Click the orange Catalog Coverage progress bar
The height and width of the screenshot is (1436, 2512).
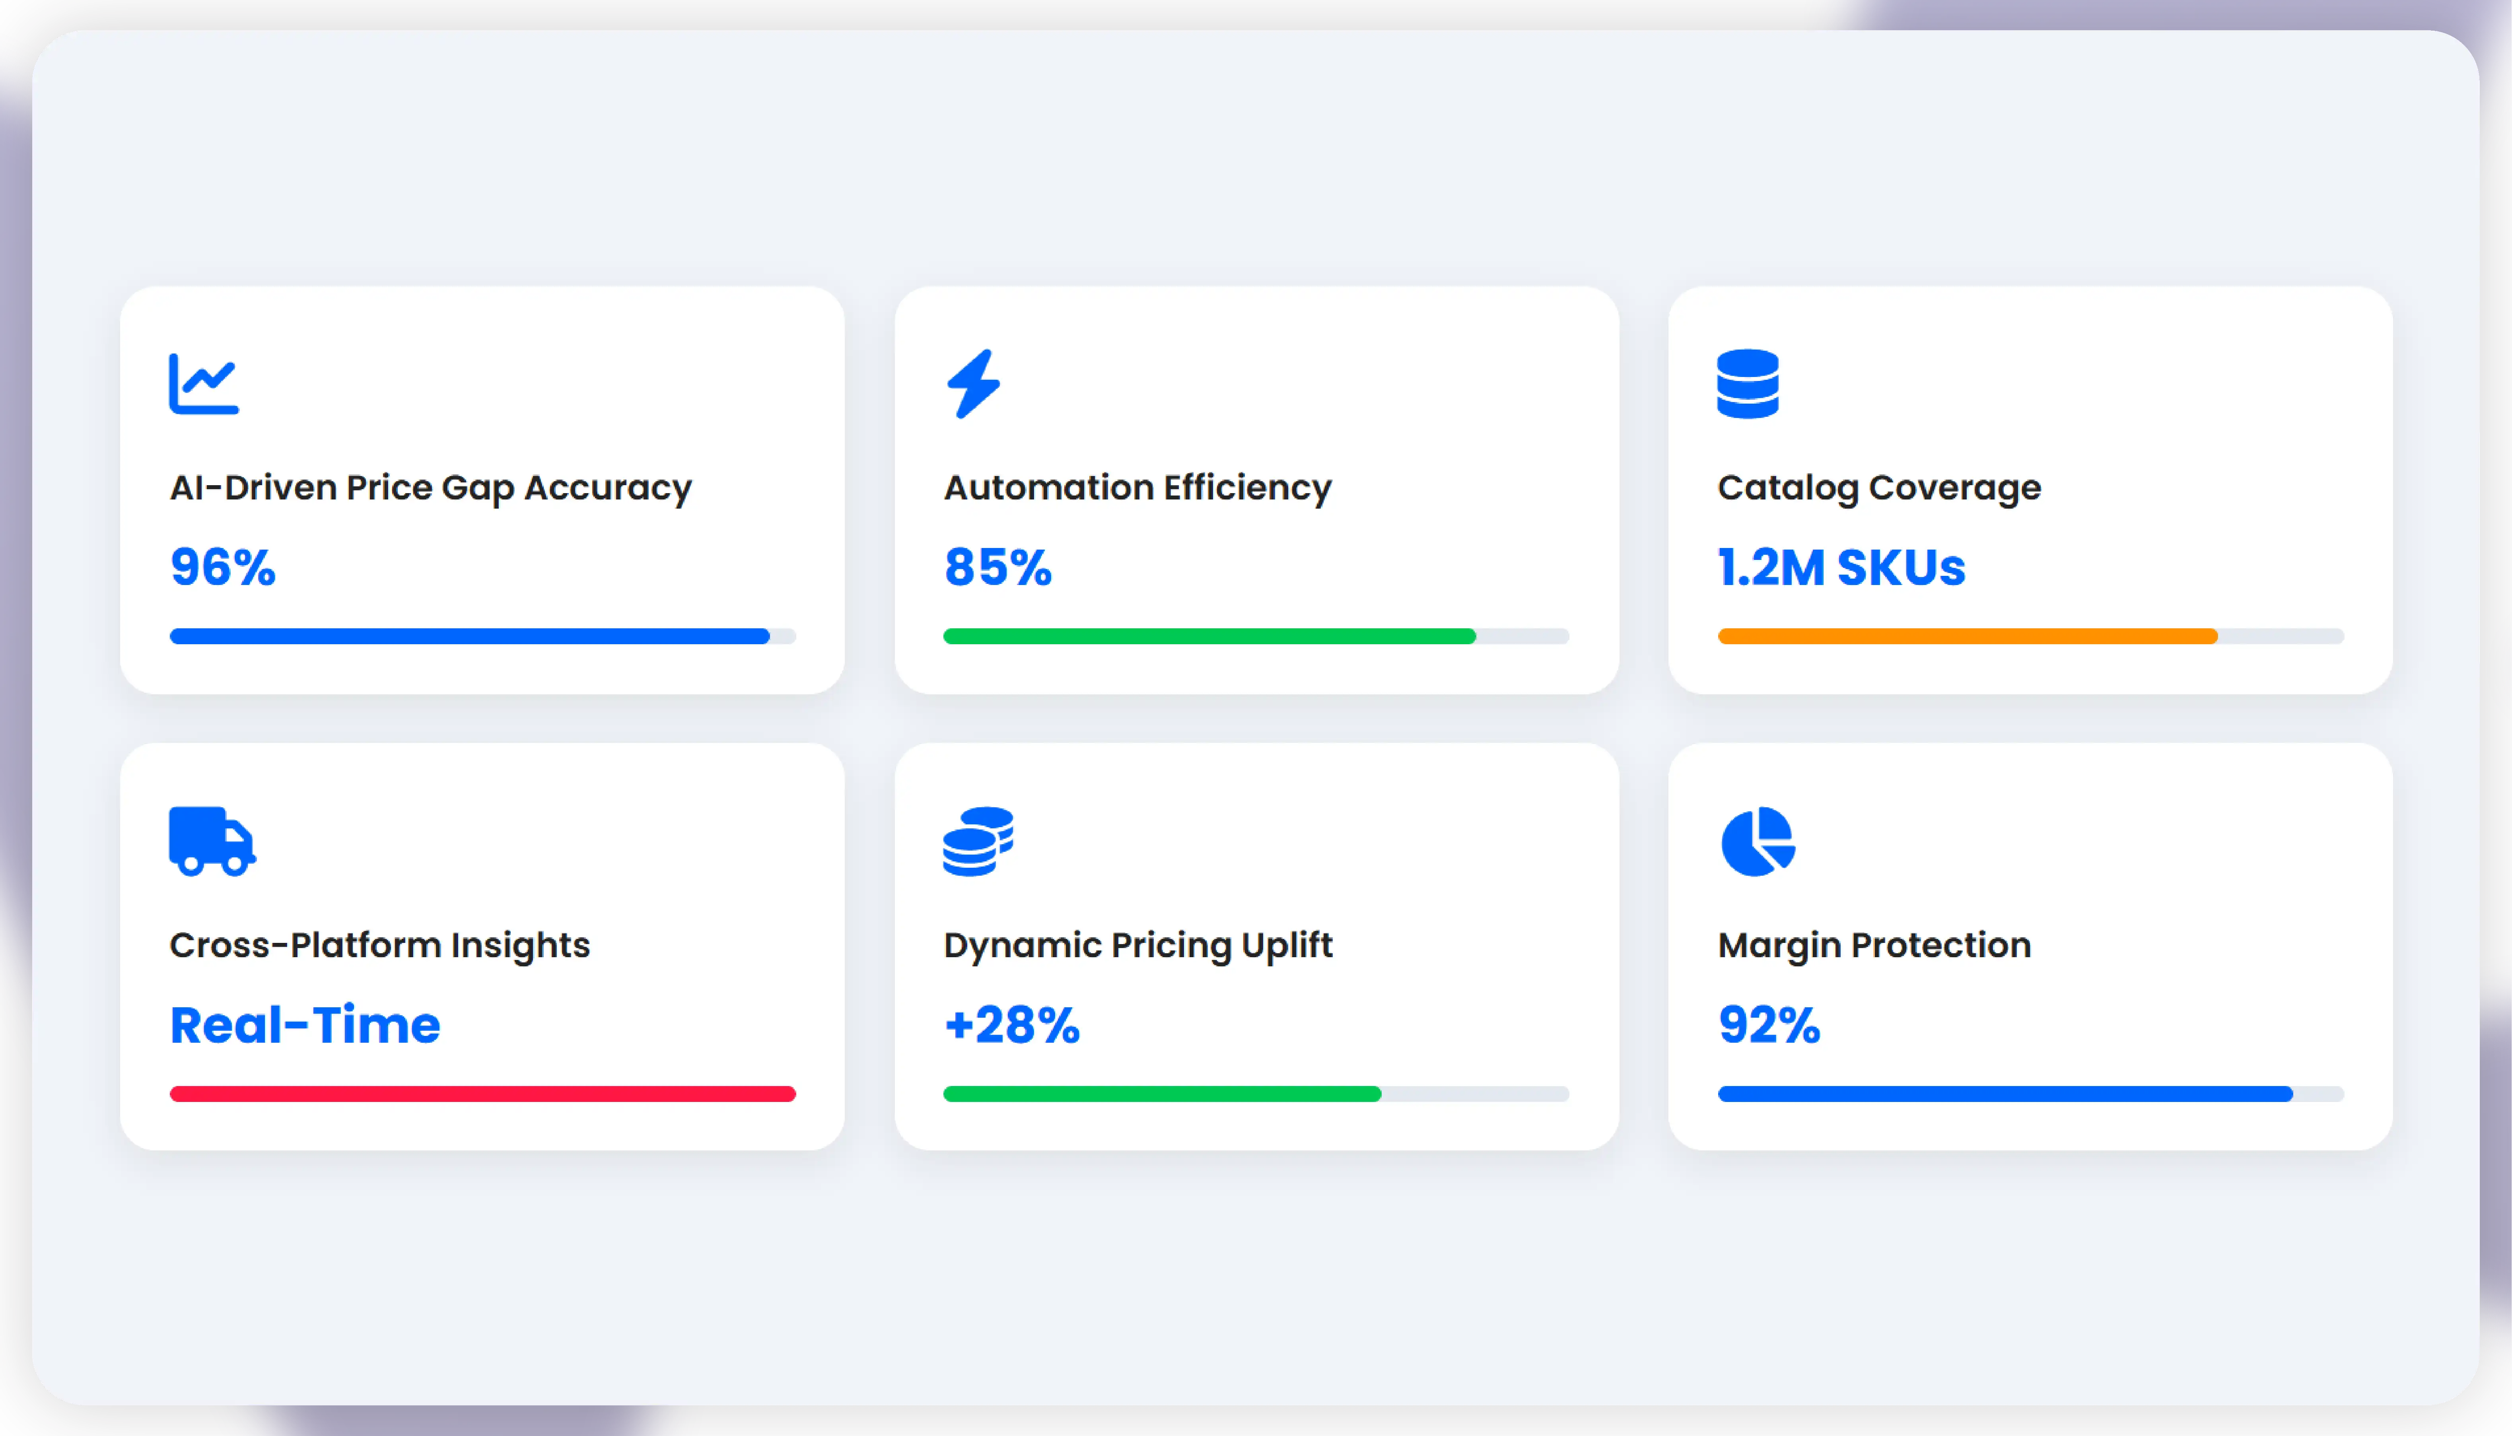coord(1967,636)
